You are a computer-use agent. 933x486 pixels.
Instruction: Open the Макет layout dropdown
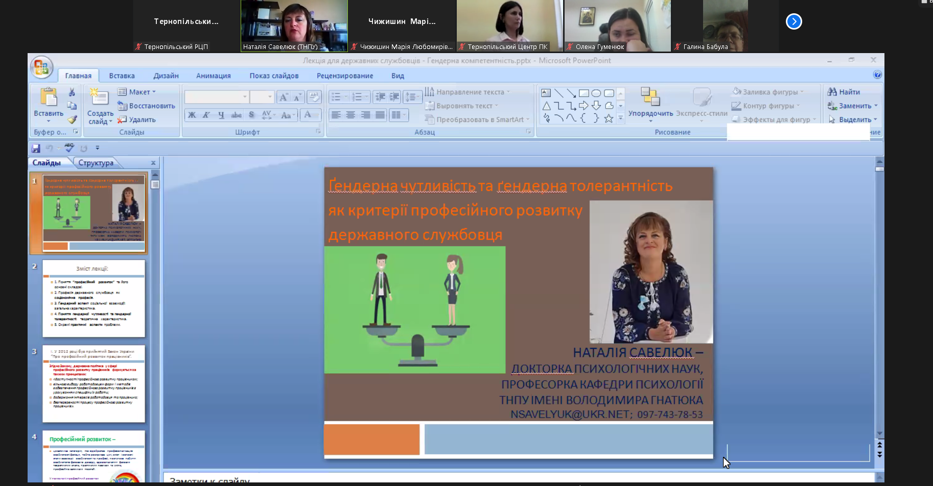pos(136,92)
